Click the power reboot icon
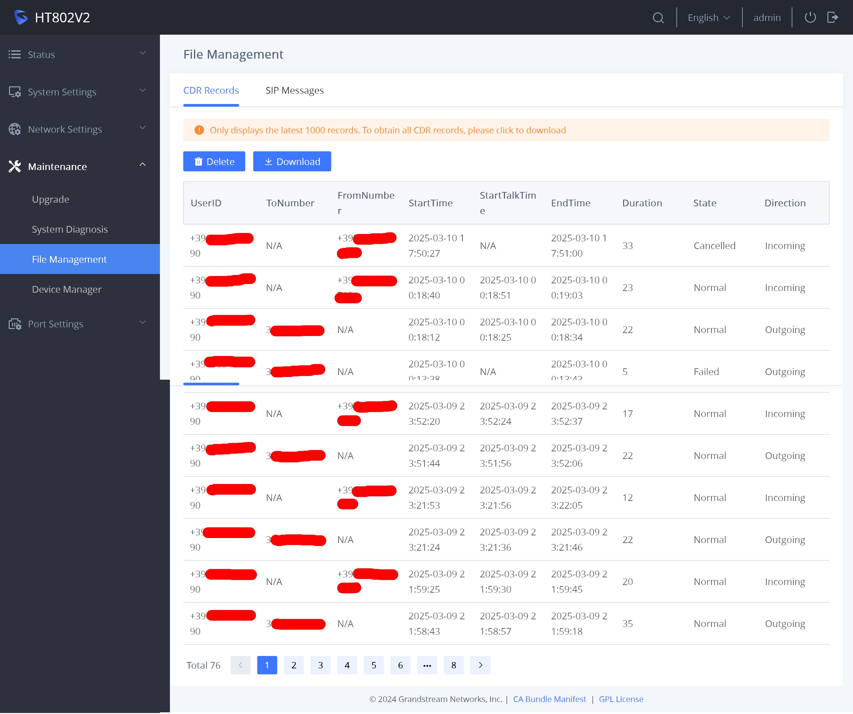 [810, 17]
